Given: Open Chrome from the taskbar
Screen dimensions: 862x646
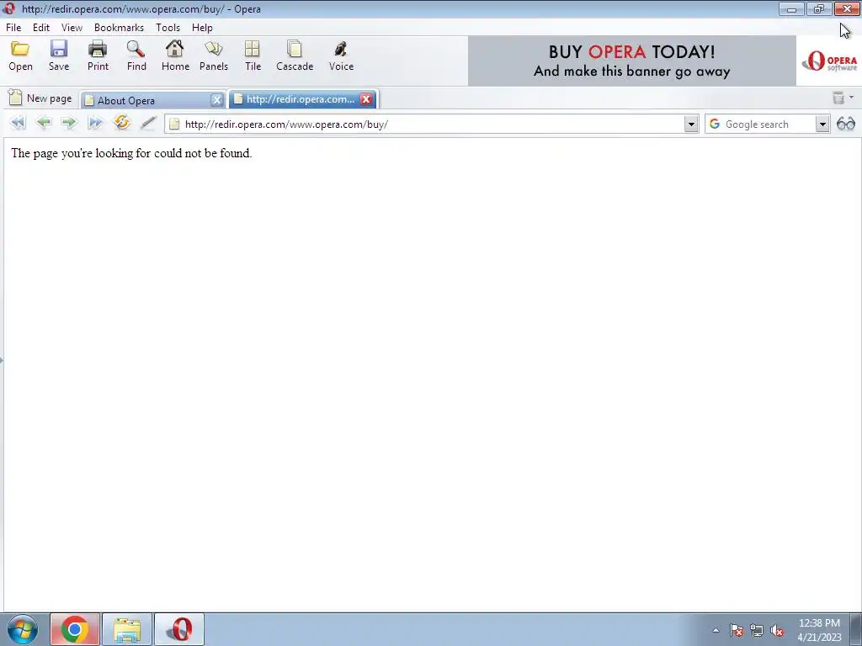Looking at the screenshot, I should click(x=75, y=629).
